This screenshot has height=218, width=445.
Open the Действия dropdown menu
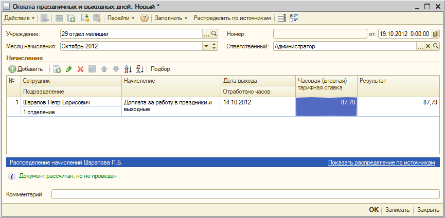tap(20, 19)
